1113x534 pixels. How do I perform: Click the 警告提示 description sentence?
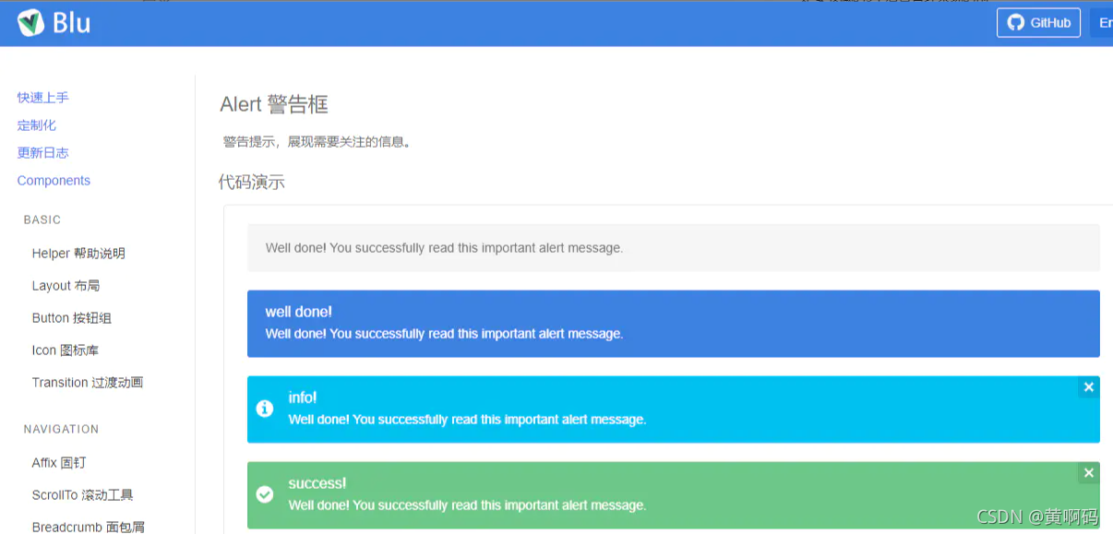(317, 142)
